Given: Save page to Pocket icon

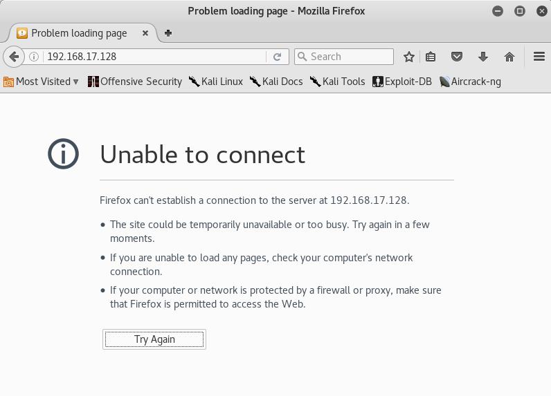Looking at the screenshot, I should point(456,57).
